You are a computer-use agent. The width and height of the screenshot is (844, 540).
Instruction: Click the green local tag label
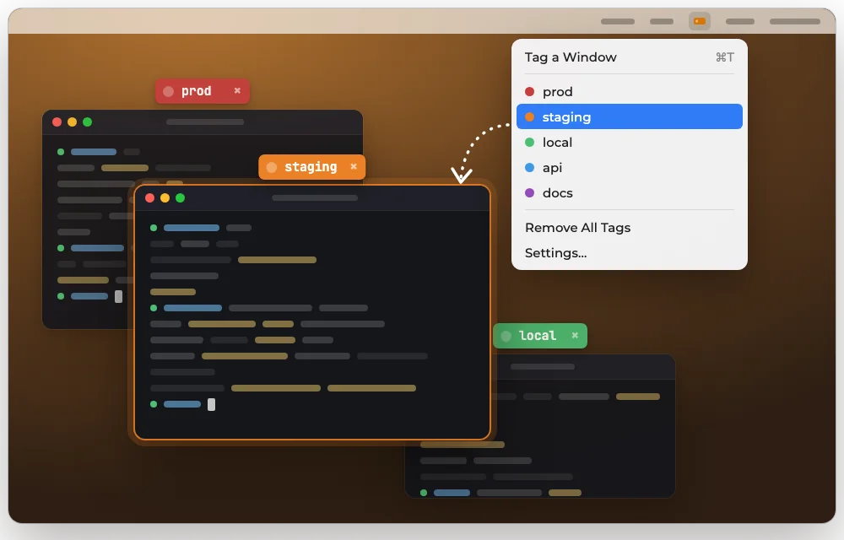pos(540,336)
